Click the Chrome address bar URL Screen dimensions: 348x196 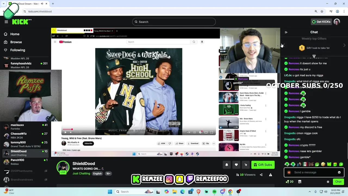point(40,11)
